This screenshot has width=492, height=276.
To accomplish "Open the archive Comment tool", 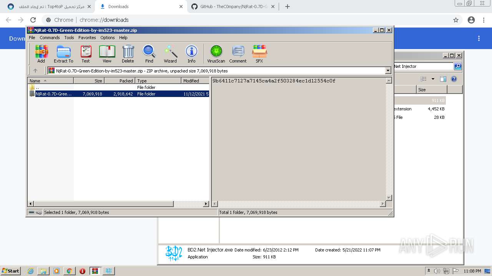I will pos(238,54).
